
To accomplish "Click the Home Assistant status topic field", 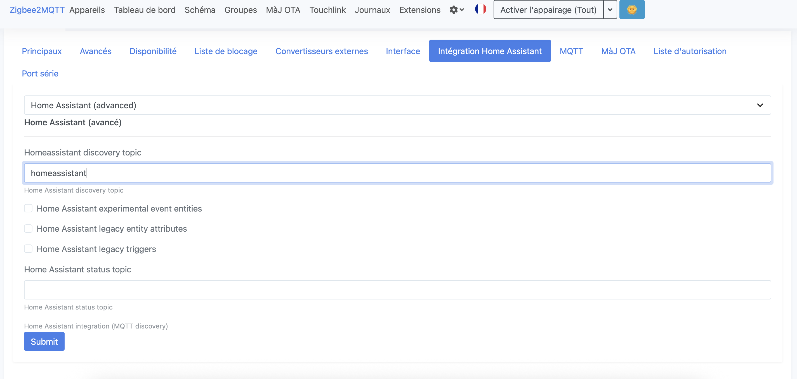I will click(x=397, y=290).
